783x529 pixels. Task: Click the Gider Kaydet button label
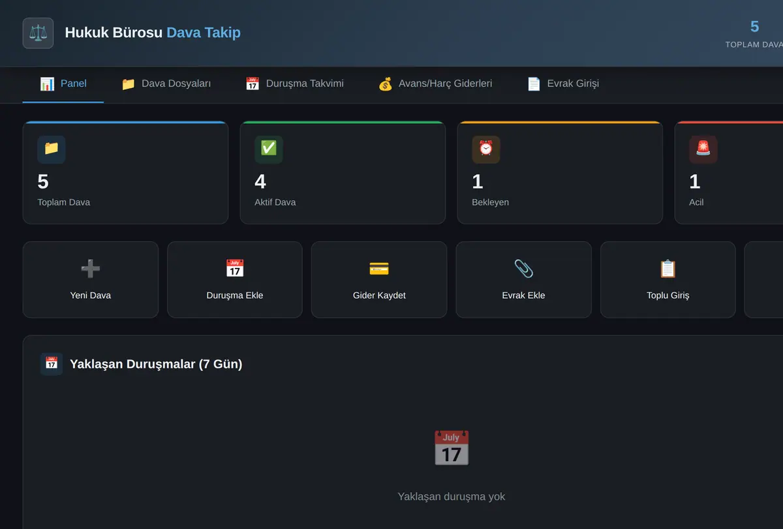pos(379,295)
